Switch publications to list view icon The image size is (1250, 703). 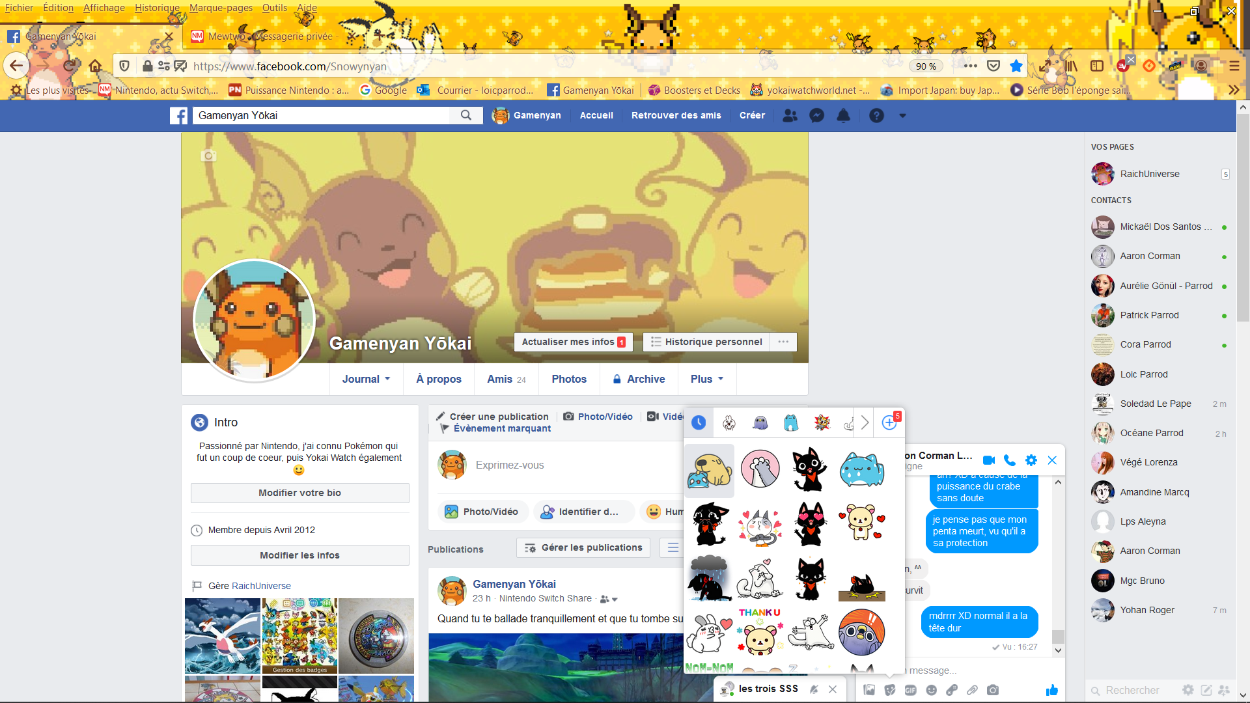click(x=673, y=547)
